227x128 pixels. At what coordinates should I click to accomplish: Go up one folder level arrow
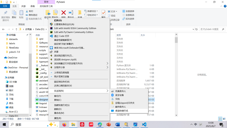point(16,29)
